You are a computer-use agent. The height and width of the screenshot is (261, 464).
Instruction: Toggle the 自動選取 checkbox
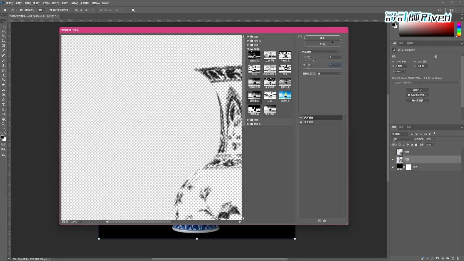pyautogui.click(x=21, y=10)
